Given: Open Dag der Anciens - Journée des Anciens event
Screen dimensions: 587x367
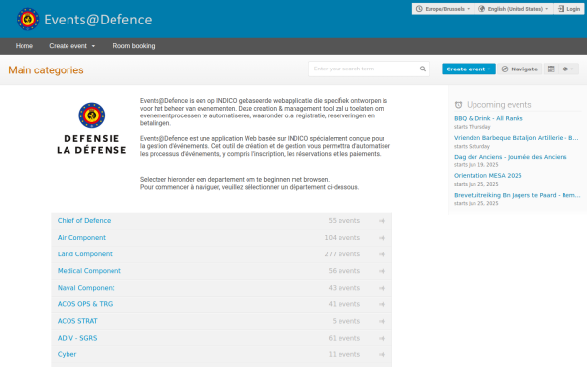Looking at the screenshot, I should tap(511, 157).
